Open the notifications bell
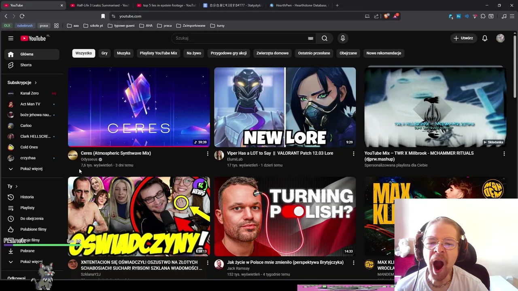518x291 pixels. (x=485, y=38)
